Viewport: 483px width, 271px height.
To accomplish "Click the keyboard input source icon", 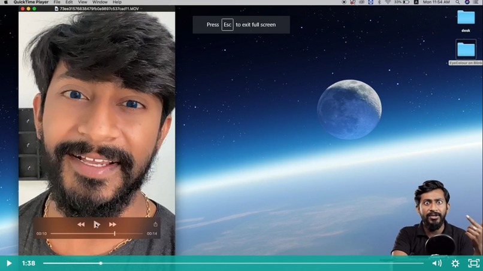I will pyautogui.click(x=416, y=2).
